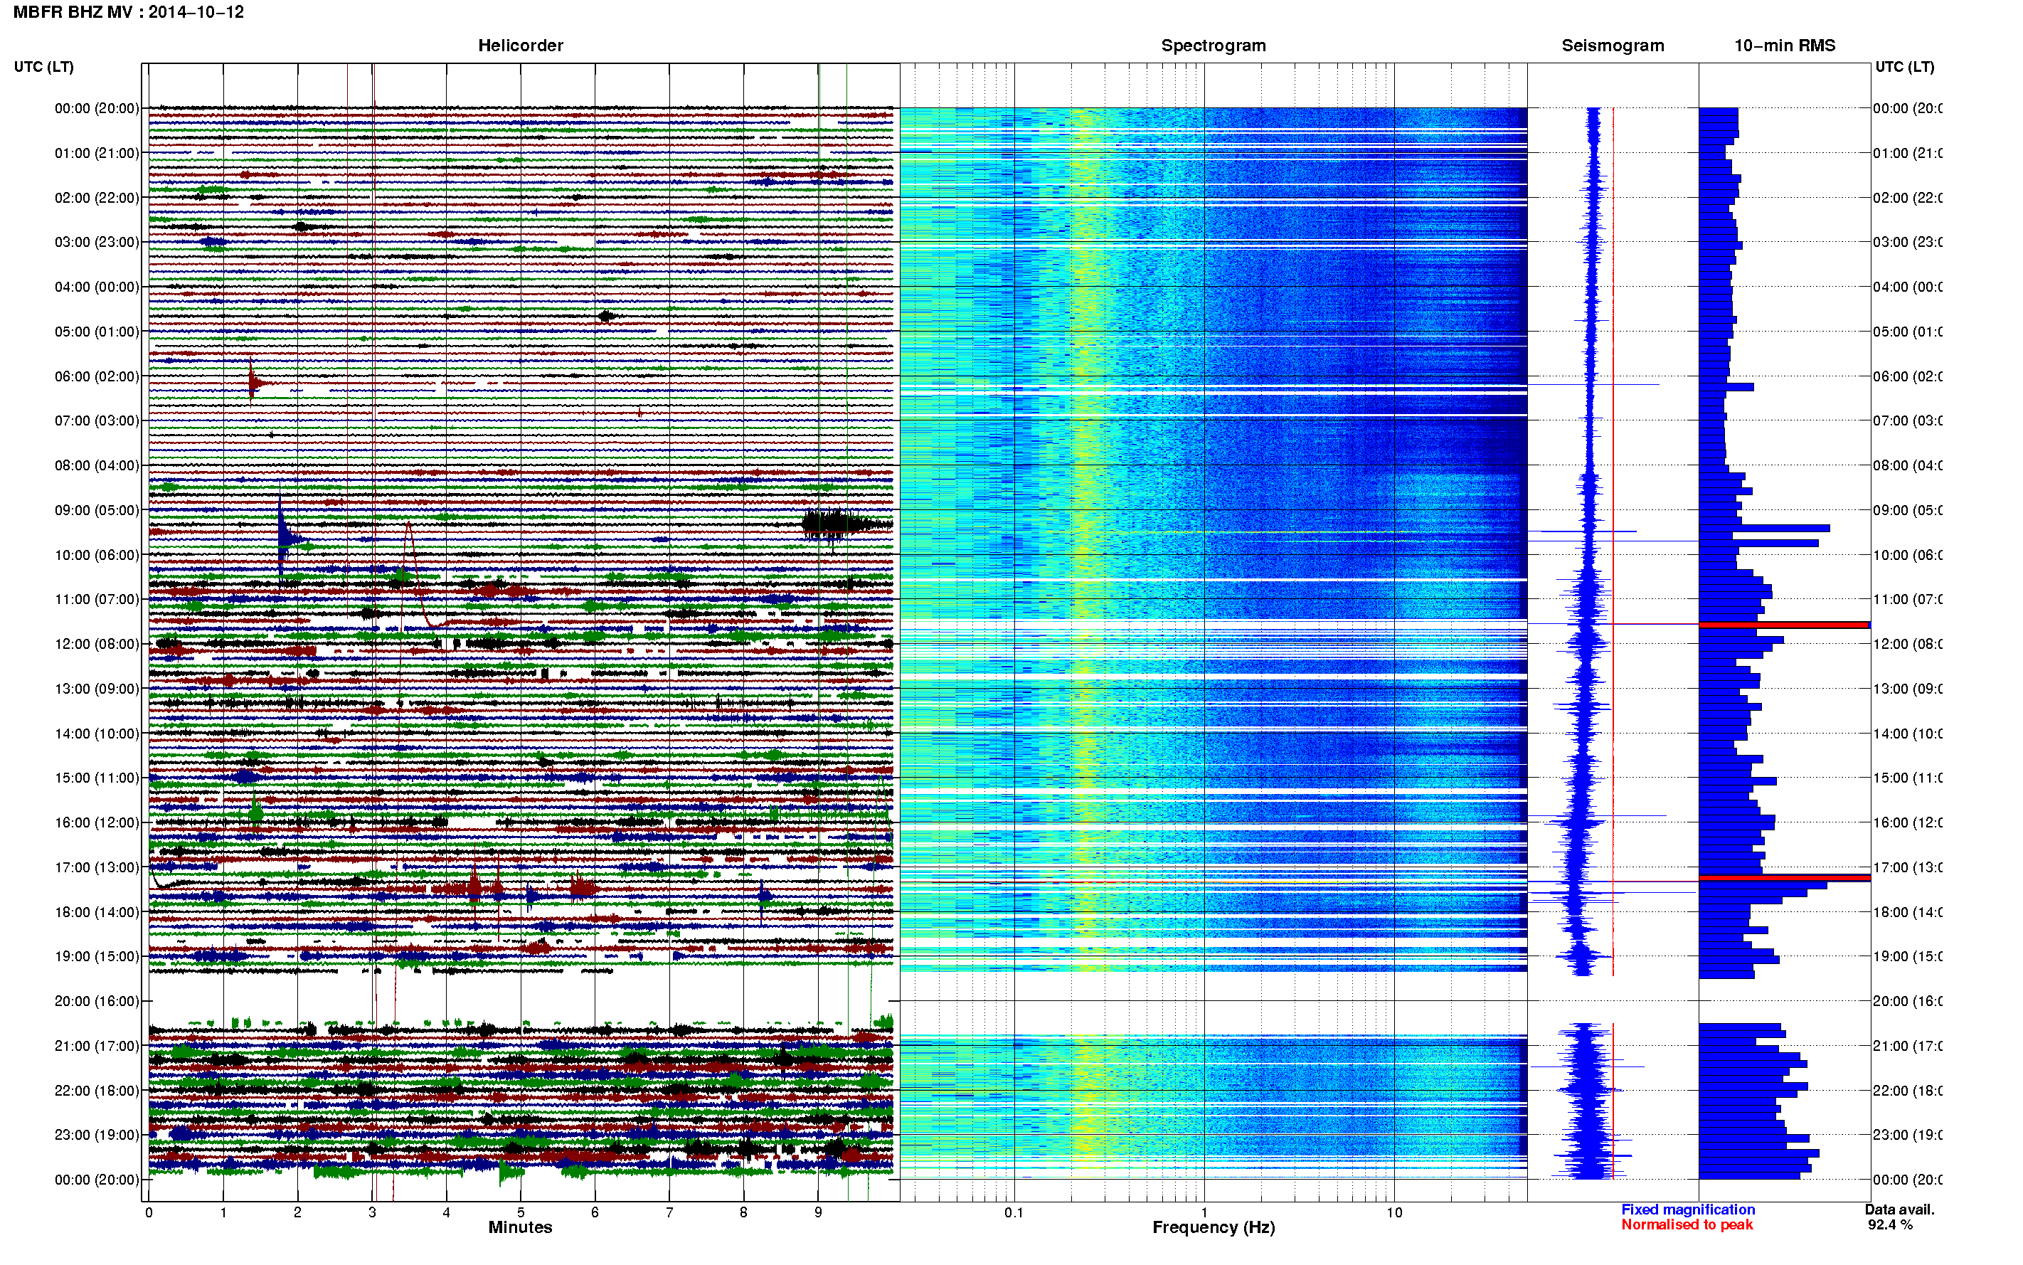The width and height of the screenshot is (2023, 1265).
Task: Click the 92.4 % availability value
Action: point(1890,1225)
